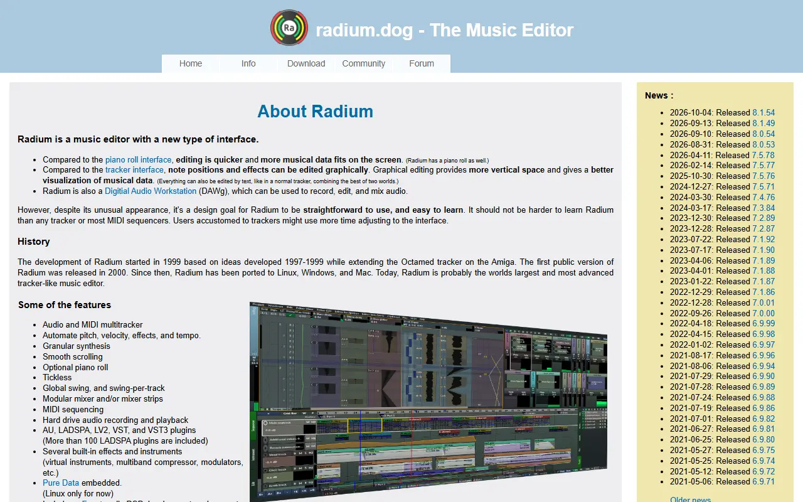This screenshot has height=502, width=803.
Task: Open release 6.9.71 link
Action: 763,482
